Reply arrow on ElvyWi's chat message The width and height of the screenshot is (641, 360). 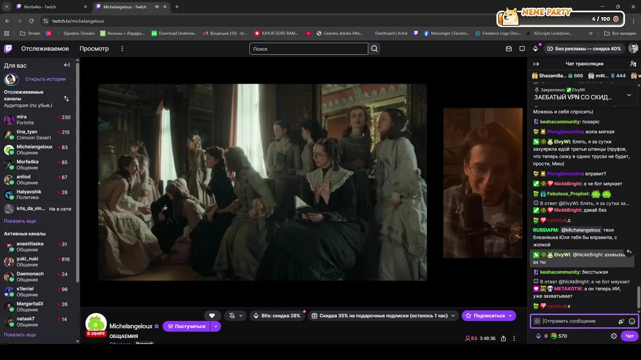(629, 251)
